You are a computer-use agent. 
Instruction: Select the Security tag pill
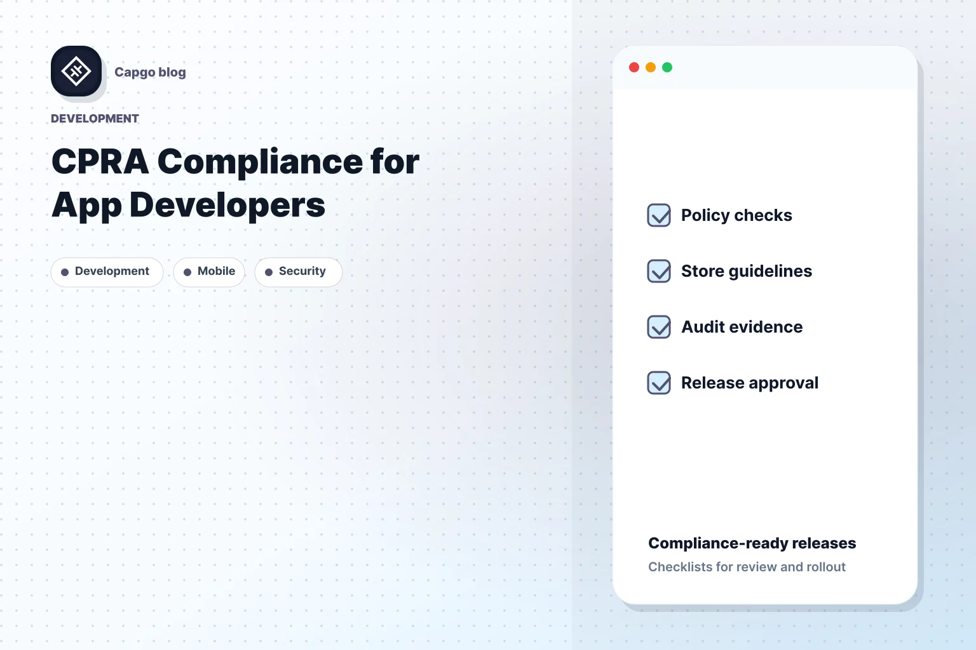tap(298, 272)
